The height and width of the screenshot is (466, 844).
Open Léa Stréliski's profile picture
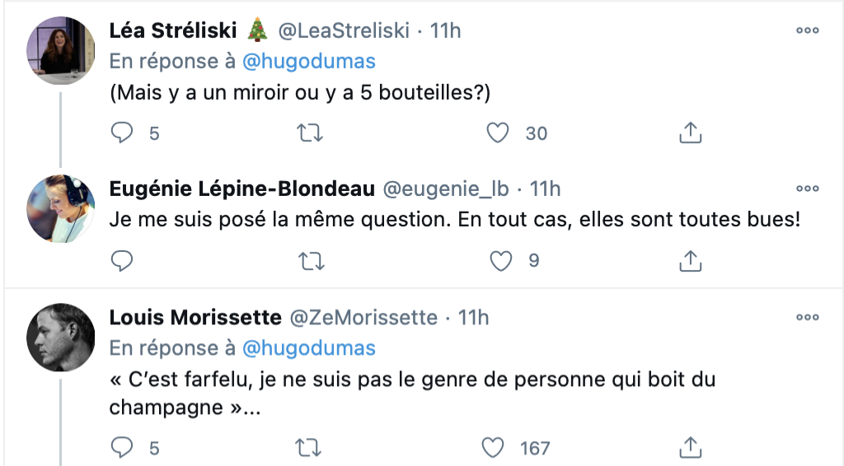[x=61, y=50]
